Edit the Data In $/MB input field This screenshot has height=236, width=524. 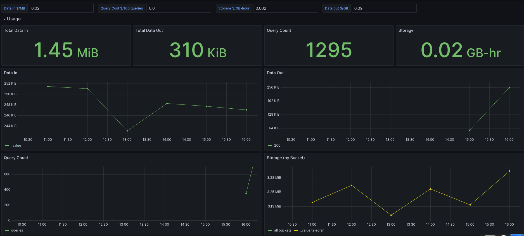click(x=61, y=8)
